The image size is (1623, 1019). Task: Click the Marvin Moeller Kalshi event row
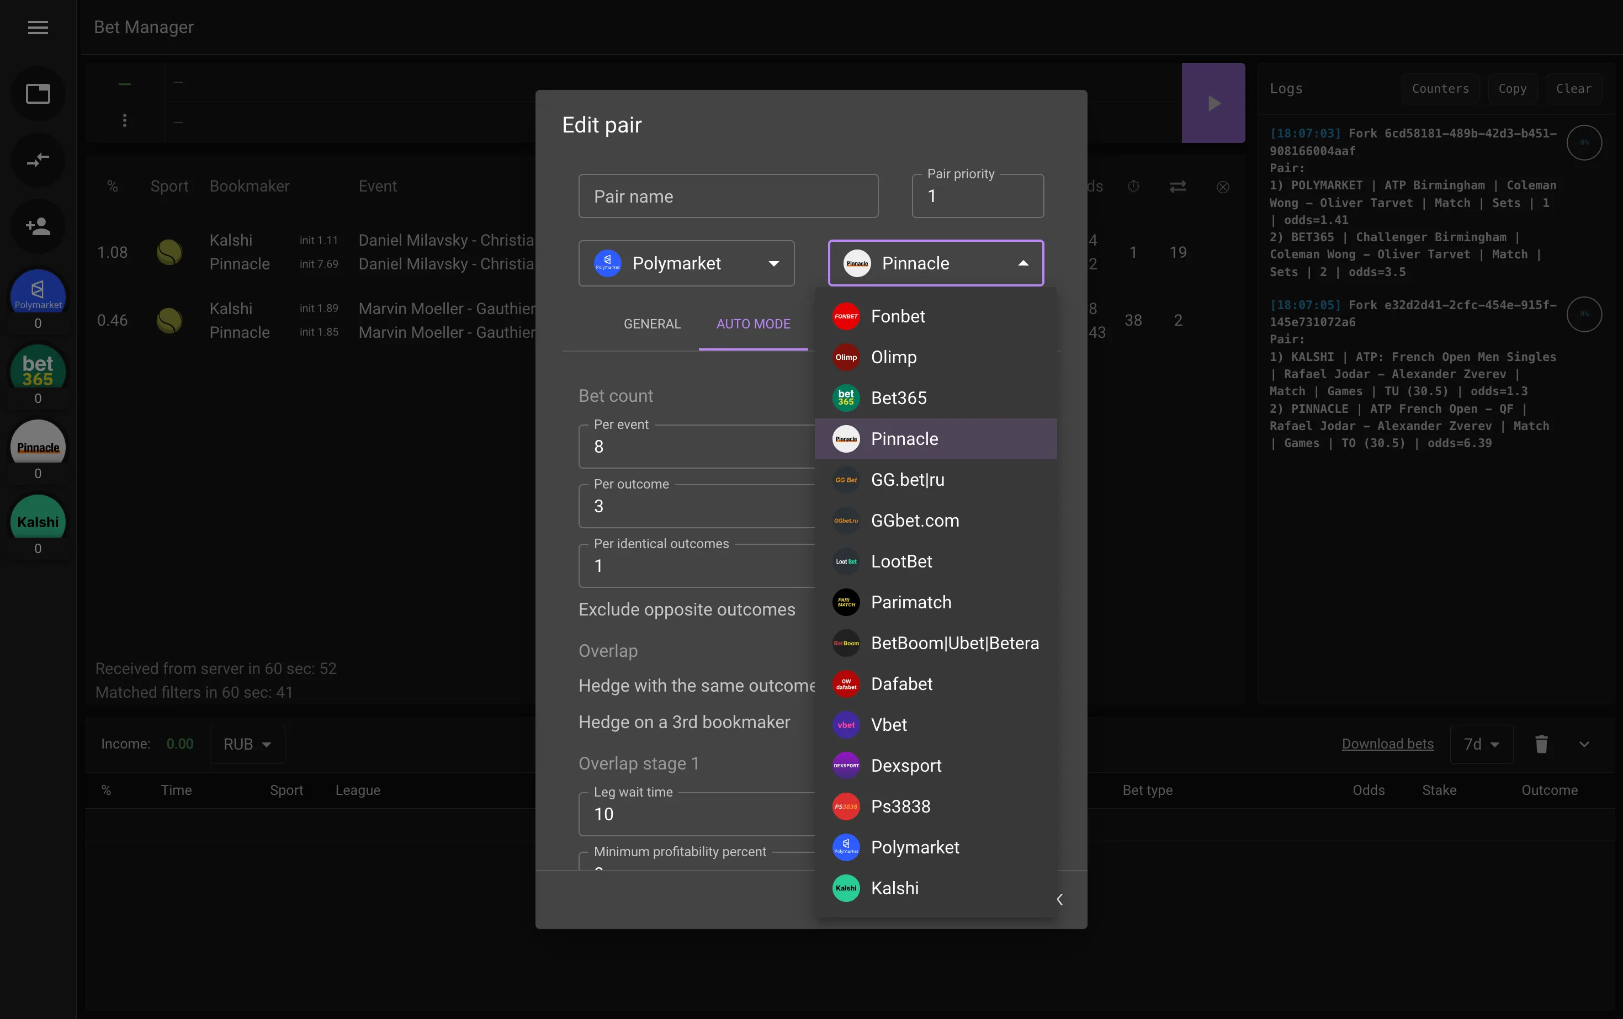tap(447, 309)
